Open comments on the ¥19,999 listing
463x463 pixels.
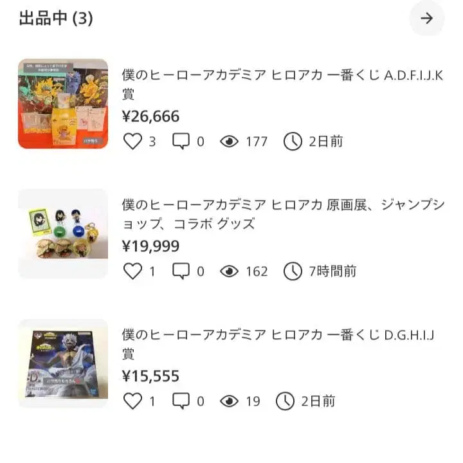click(x=181, y=271)
